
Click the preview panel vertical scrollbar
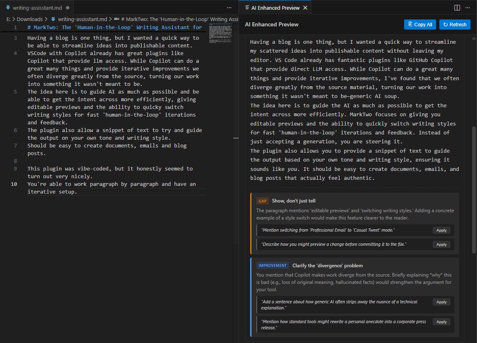474,190
